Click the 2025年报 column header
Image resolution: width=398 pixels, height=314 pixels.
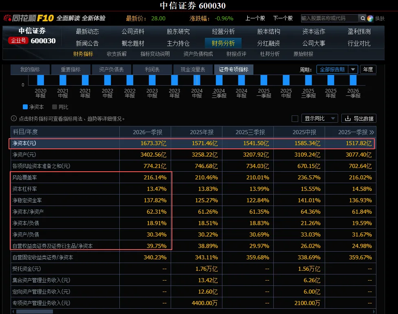(202, 132)
